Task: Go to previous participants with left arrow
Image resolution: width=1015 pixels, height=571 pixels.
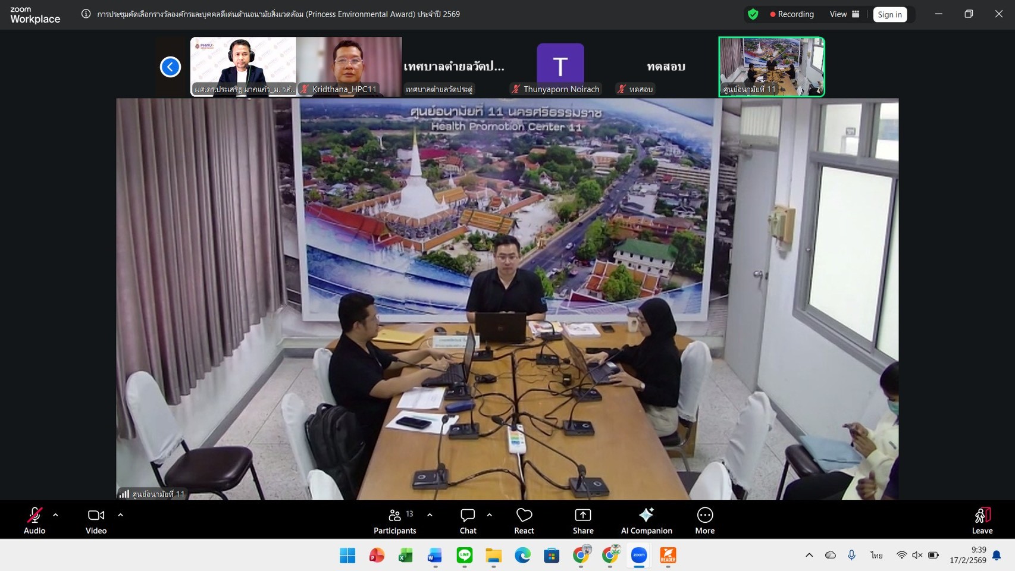Action: 170,67
